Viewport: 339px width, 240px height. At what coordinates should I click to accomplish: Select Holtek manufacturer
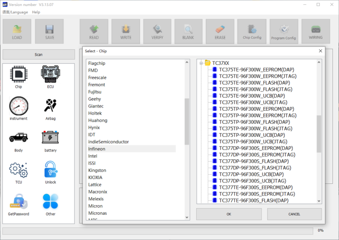coord(95,113)
